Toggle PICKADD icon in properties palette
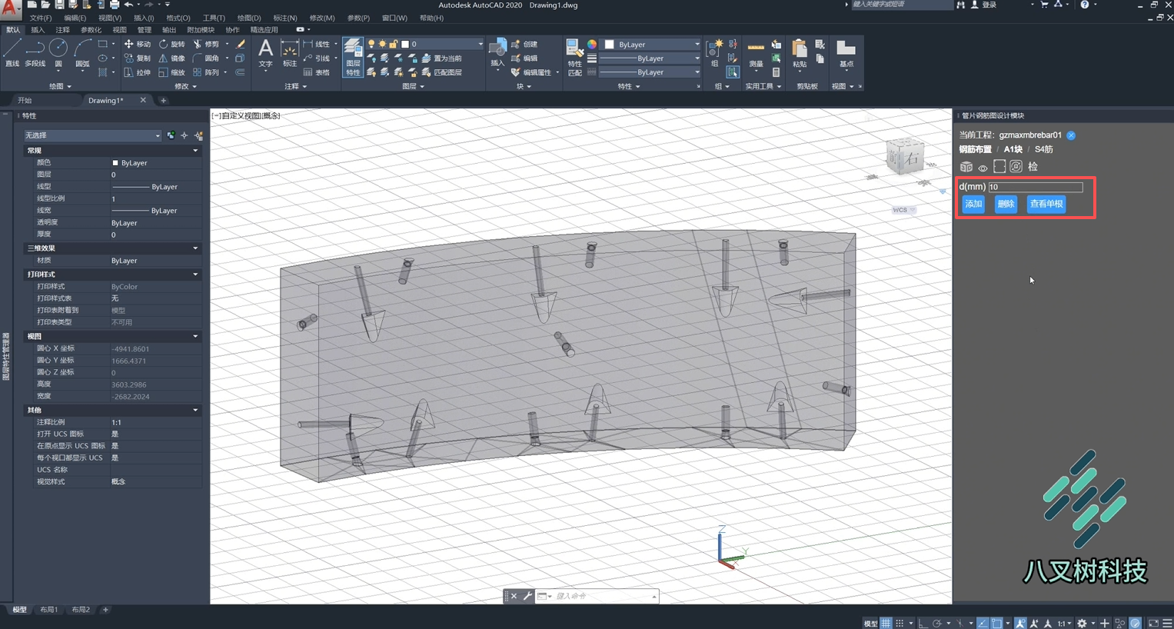 click(171, 135)
